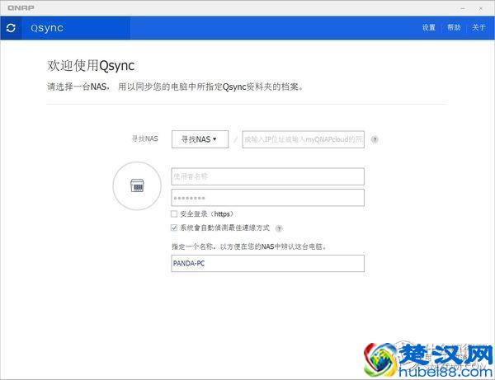Screen dimensions: 495x380
Task: Open help tooltip beside the NAS address field
Action: pos(375,139)
